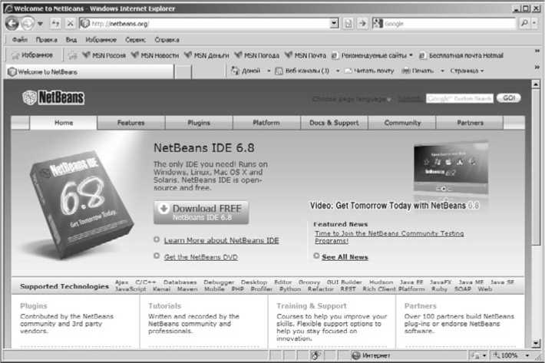
Task: Open the See All News link
Action: tap(345, 257)
